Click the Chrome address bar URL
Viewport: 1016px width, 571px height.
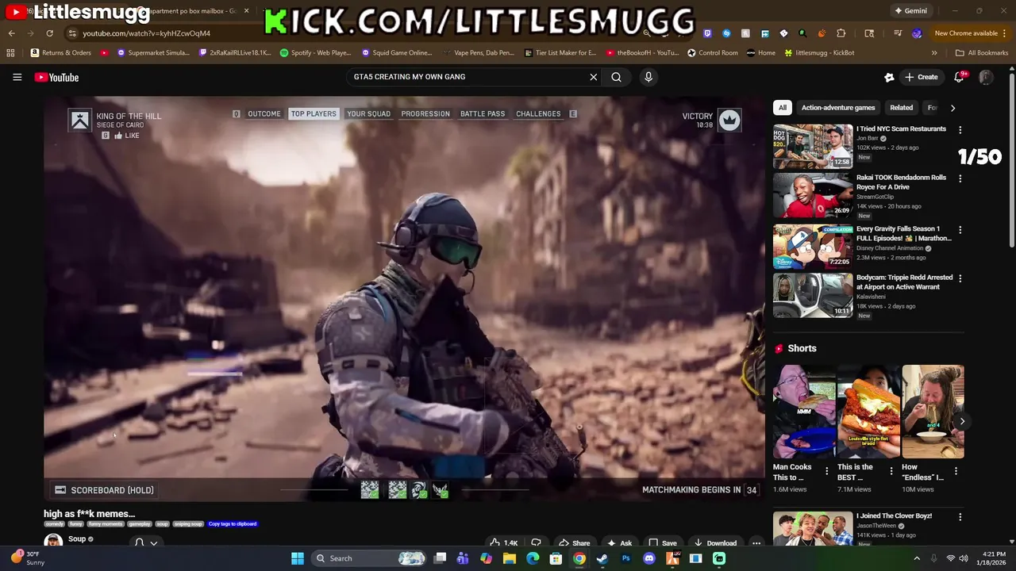pos(147,33)
